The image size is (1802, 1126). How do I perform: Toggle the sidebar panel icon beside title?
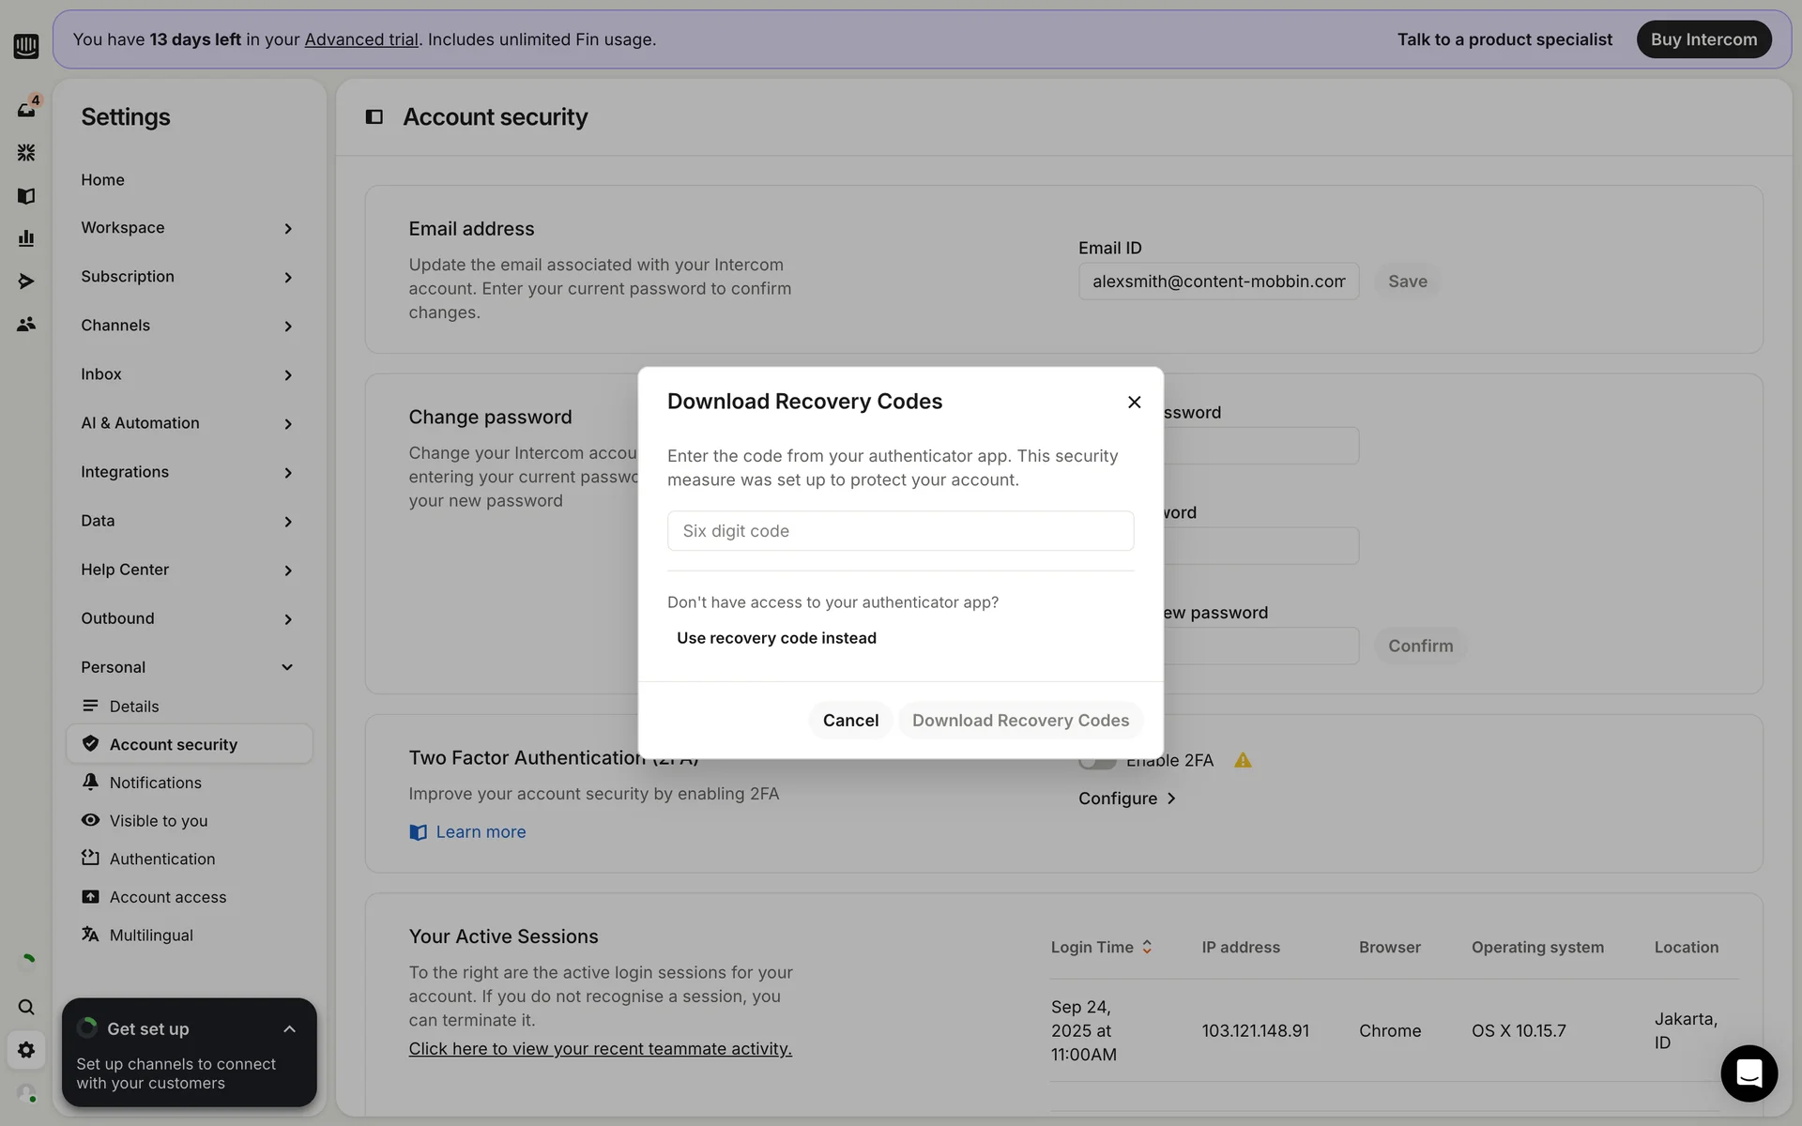(374, 117)
